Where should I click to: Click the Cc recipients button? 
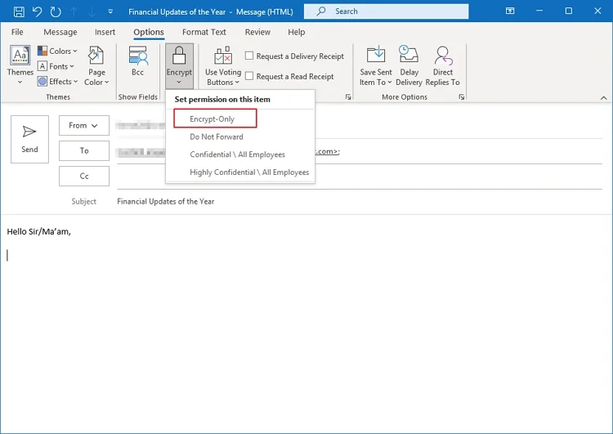pos(84,176)
